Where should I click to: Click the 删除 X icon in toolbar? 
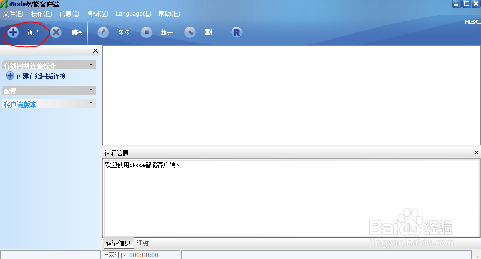coord(56,32)
